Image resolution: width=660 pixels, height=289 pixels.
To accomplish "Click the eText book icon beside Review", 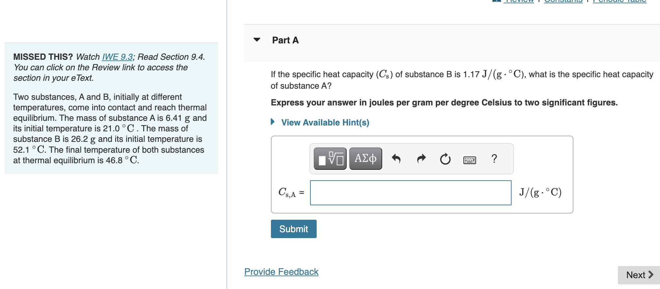I will click(497, 1).
